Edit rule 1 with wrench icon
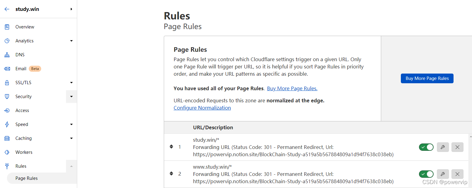Viewport: 472px width, 188px height. pyautogui.click(x=442, y=147)
